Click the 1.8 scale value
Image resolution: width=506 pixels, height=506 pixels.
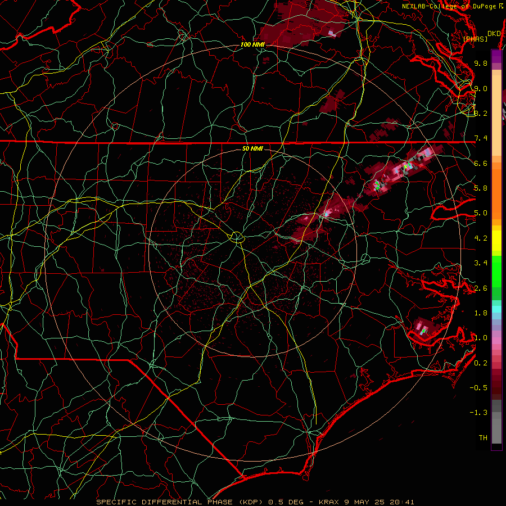[481, 313]
